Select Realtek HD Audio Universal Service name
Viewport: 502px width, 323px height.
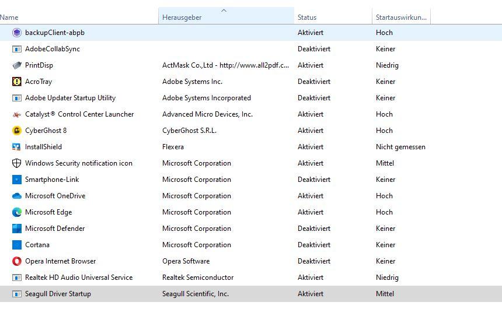pos(79,278)
